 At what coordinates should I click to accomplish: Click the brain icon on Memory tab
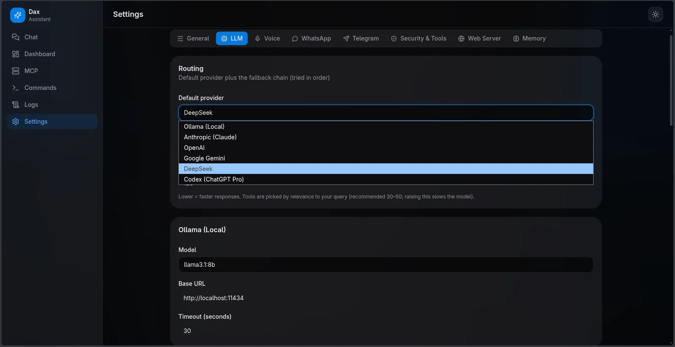tap(516, 38)
